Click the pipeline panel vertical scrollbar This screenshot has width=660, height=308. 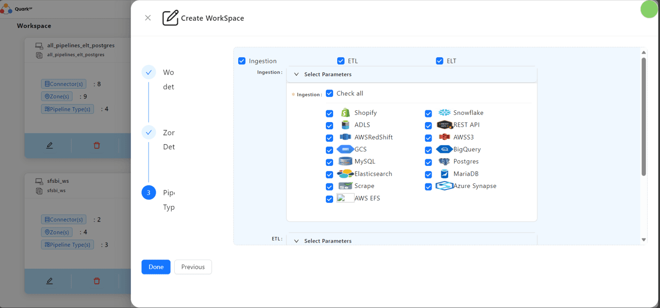click(x=643, y=116)
